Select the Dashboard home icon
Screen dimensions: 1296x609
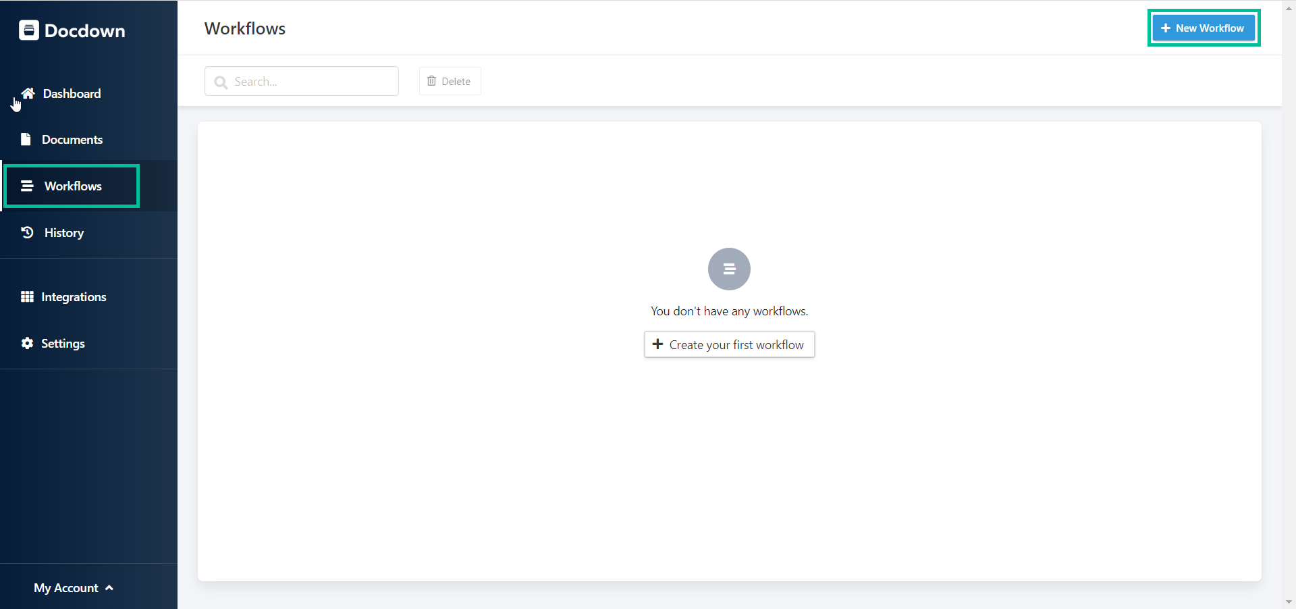click(x=27, y=92)
